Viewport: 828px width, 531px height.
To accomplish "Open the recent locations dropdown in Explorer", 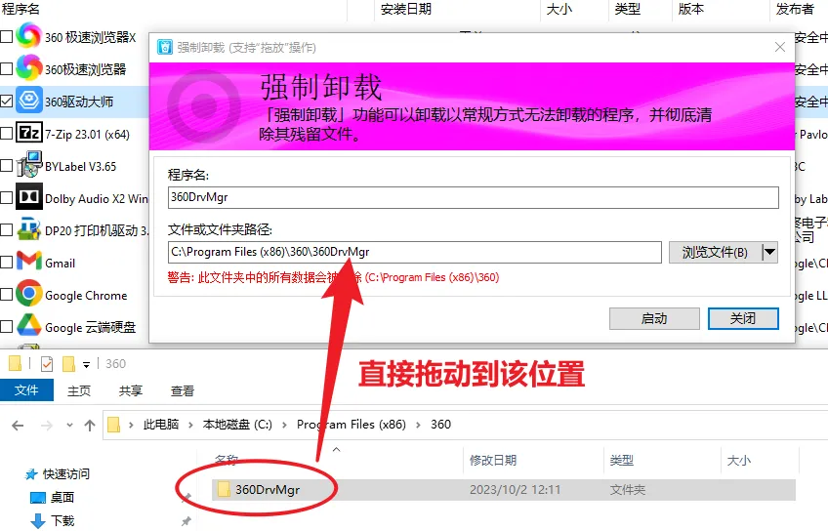I will point(69,425).
